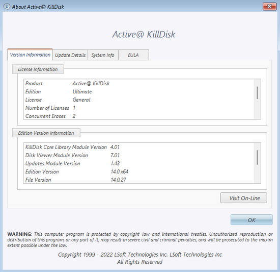The image size is (280, 272).
Task: Select the Product row label
Action: pos(34,83)
